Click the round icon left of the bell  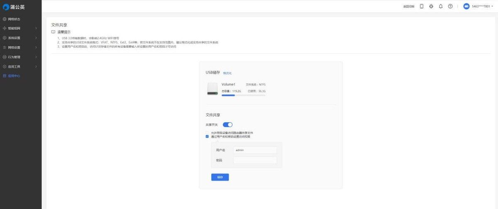point(431,6)
